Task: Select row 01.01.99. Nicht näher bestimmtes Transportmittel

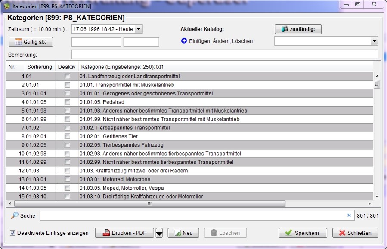Action: 189,119
